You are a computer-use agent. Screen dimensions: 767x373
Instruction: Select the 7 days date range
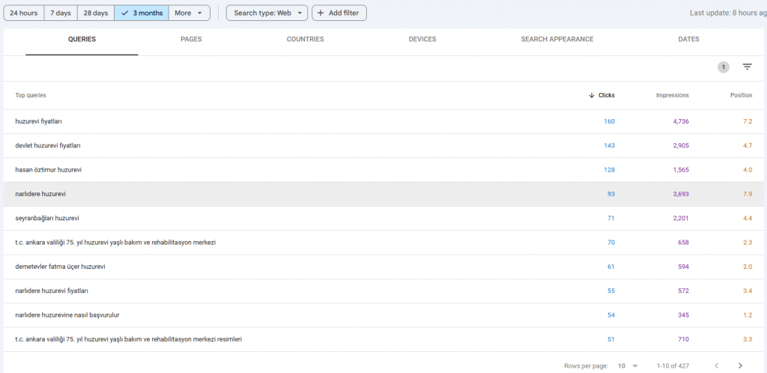tap(61, 13)
